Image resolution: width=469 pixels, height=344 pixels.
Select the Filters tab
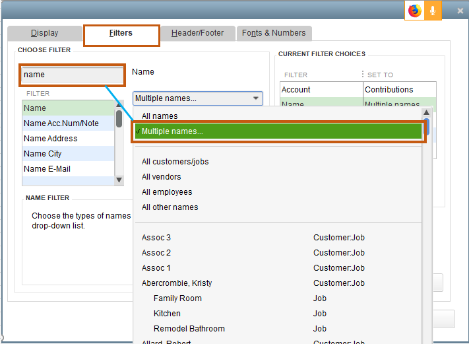[x=121, y=33]
